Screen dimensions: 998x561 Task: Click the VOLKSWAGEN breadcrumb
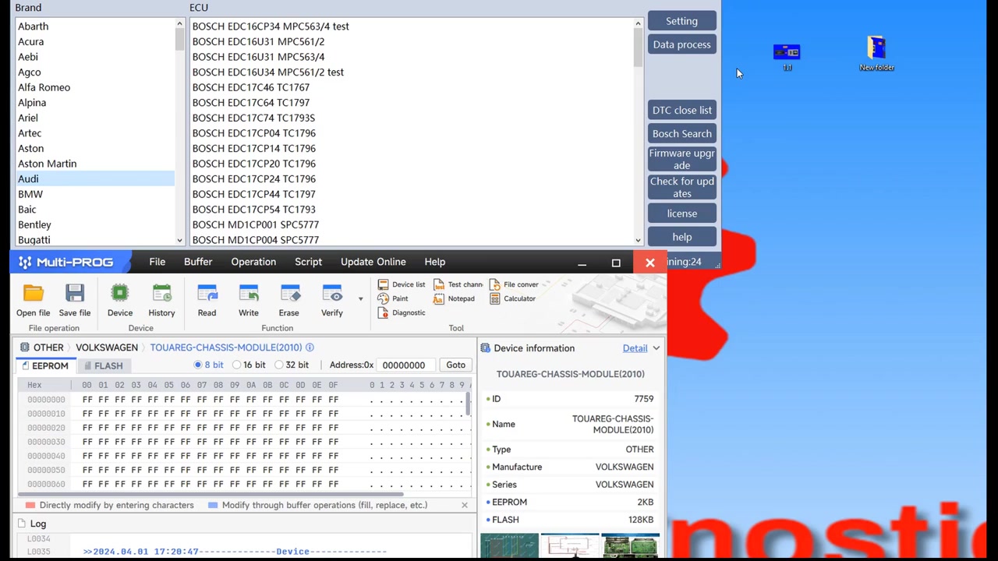pos(107,348)
